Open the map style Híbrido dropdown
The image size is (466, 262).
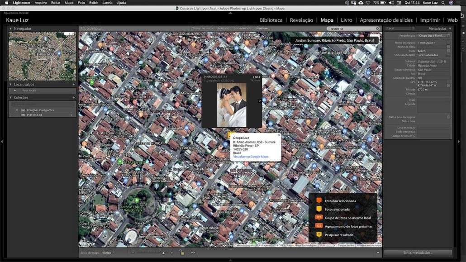[x=108, y=253]
